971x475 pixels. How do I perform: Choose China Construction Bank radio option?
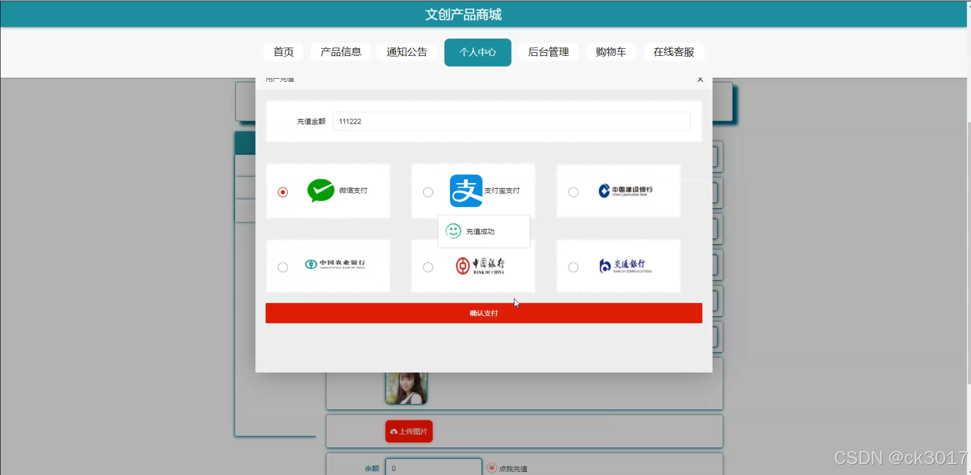[573, 192]
